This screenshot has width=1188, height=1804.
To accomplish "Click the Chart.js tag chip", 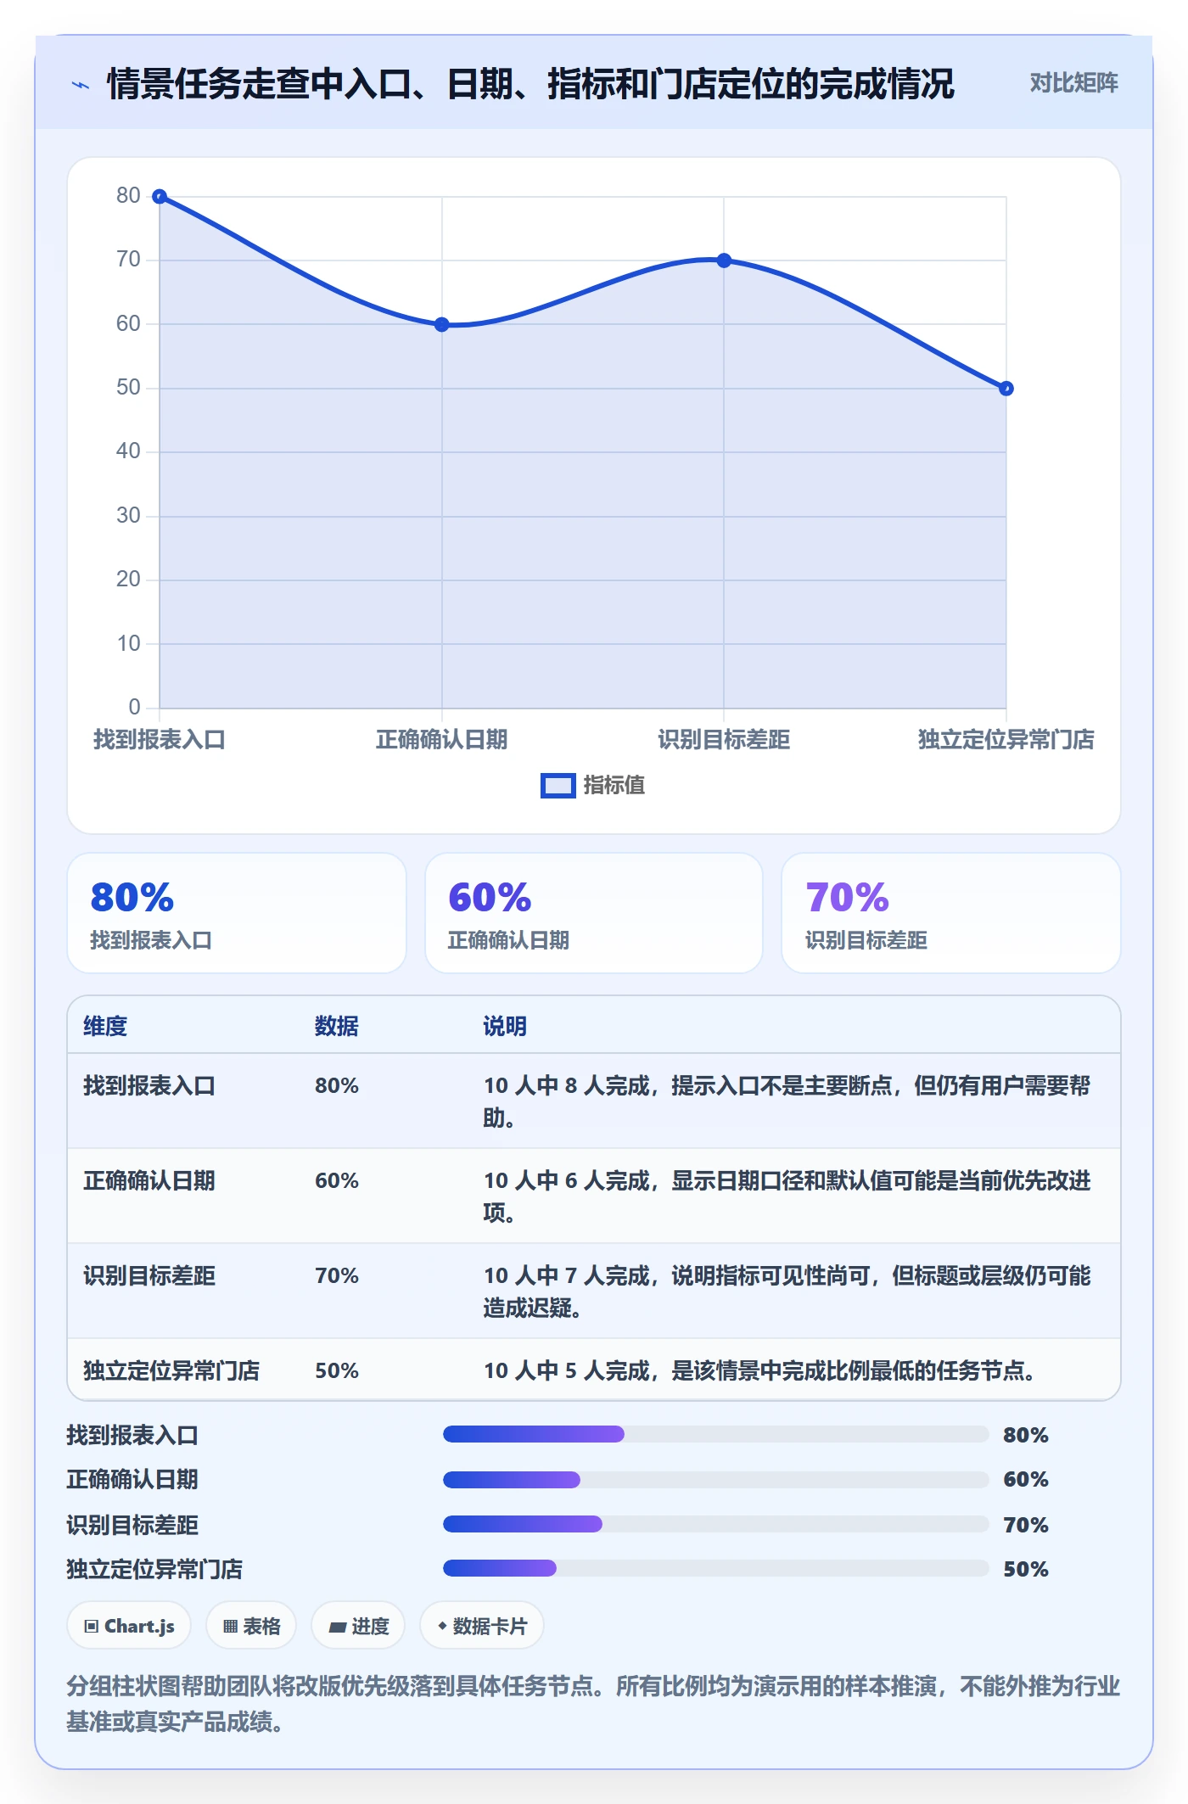I will pos(129,1626).
